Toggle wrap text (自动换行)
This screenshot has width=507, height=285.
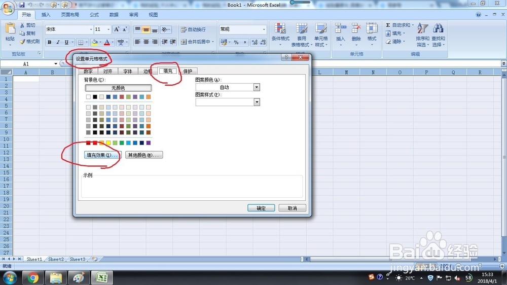tap(193, 29)
